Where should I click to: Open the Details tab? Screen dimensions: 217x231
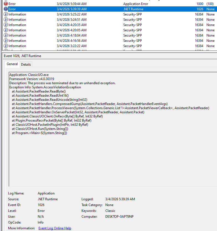pos(26,65)
